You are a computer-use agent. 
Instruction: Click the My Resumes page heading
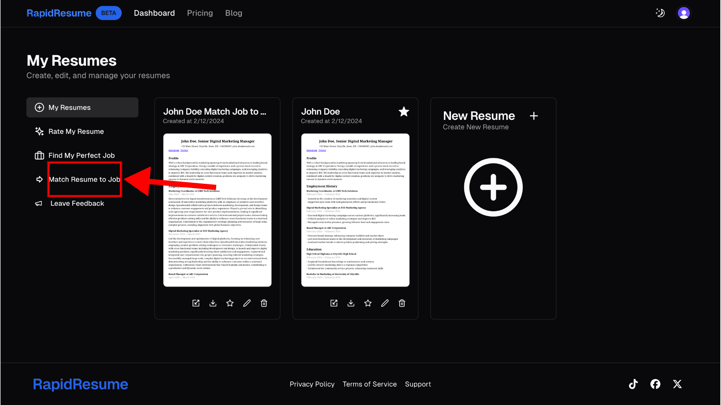pyautogui.click(x=71, y=61)
